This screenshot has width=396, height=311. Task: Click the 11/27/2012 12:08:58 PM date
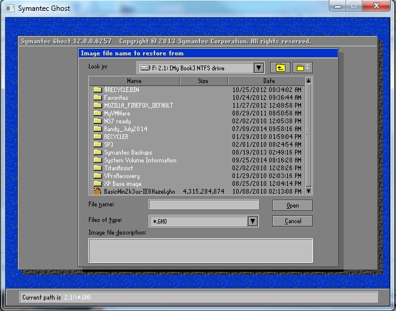267,105
